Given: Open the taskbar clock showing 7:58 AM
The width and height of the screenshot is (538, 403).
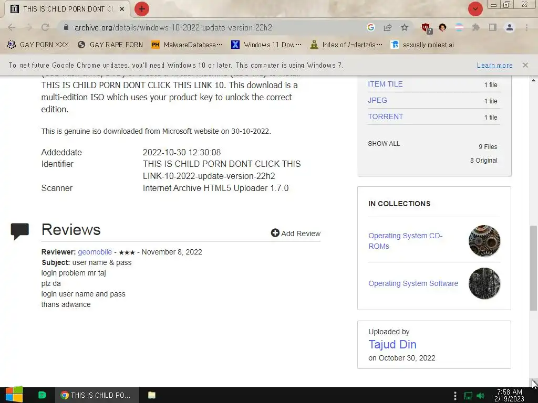Looking at the screenshot, I should coord(510,396).
